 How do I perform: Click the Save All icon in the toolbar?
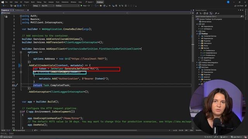tap(21, 6)
